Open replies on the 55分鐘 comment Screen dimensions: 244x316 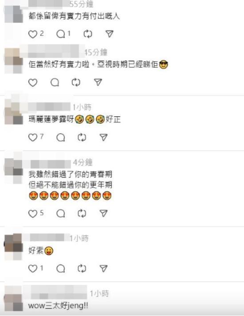[61, 34]
